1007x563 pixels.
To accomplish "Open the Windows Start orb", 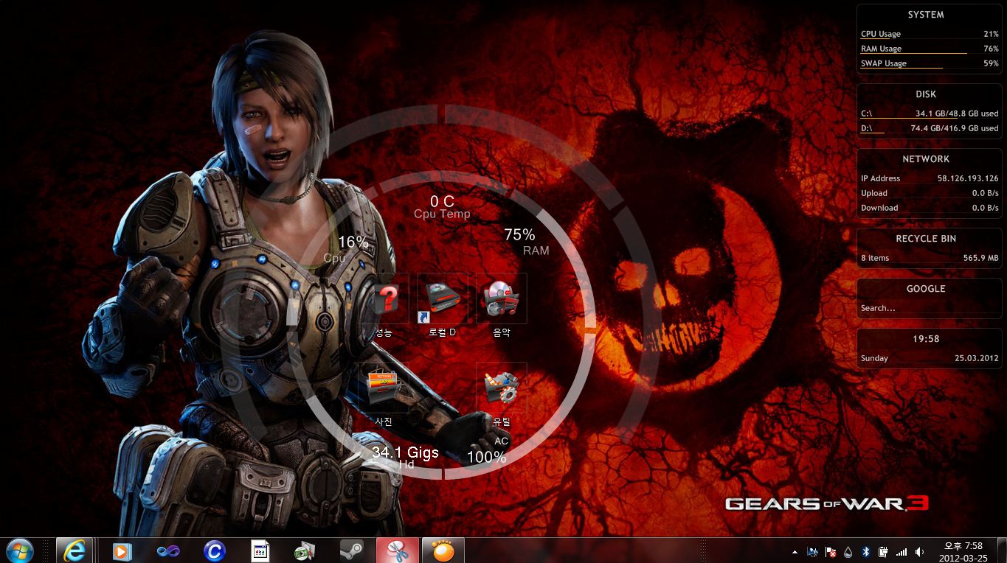I will (x=18, y=550).
